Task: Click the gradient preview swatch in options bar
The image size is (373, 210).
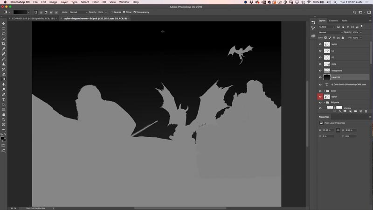Action: pos(20,12)
